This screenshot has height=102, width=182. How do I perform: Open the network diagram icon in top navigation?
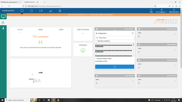pos(60,11)
